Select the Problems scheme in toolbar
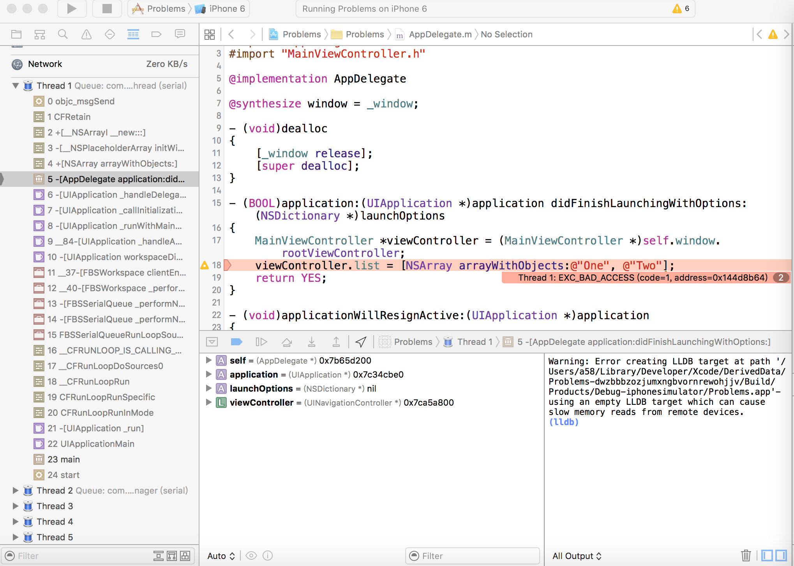Image resolution: width=794 pixels, height=566 pixels. tap(159, 9)
